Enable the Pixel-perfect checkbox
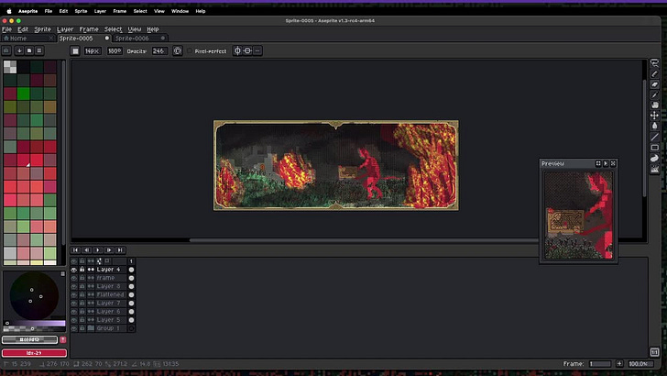This screenshot has width=667, height=376. click(191, 51)
